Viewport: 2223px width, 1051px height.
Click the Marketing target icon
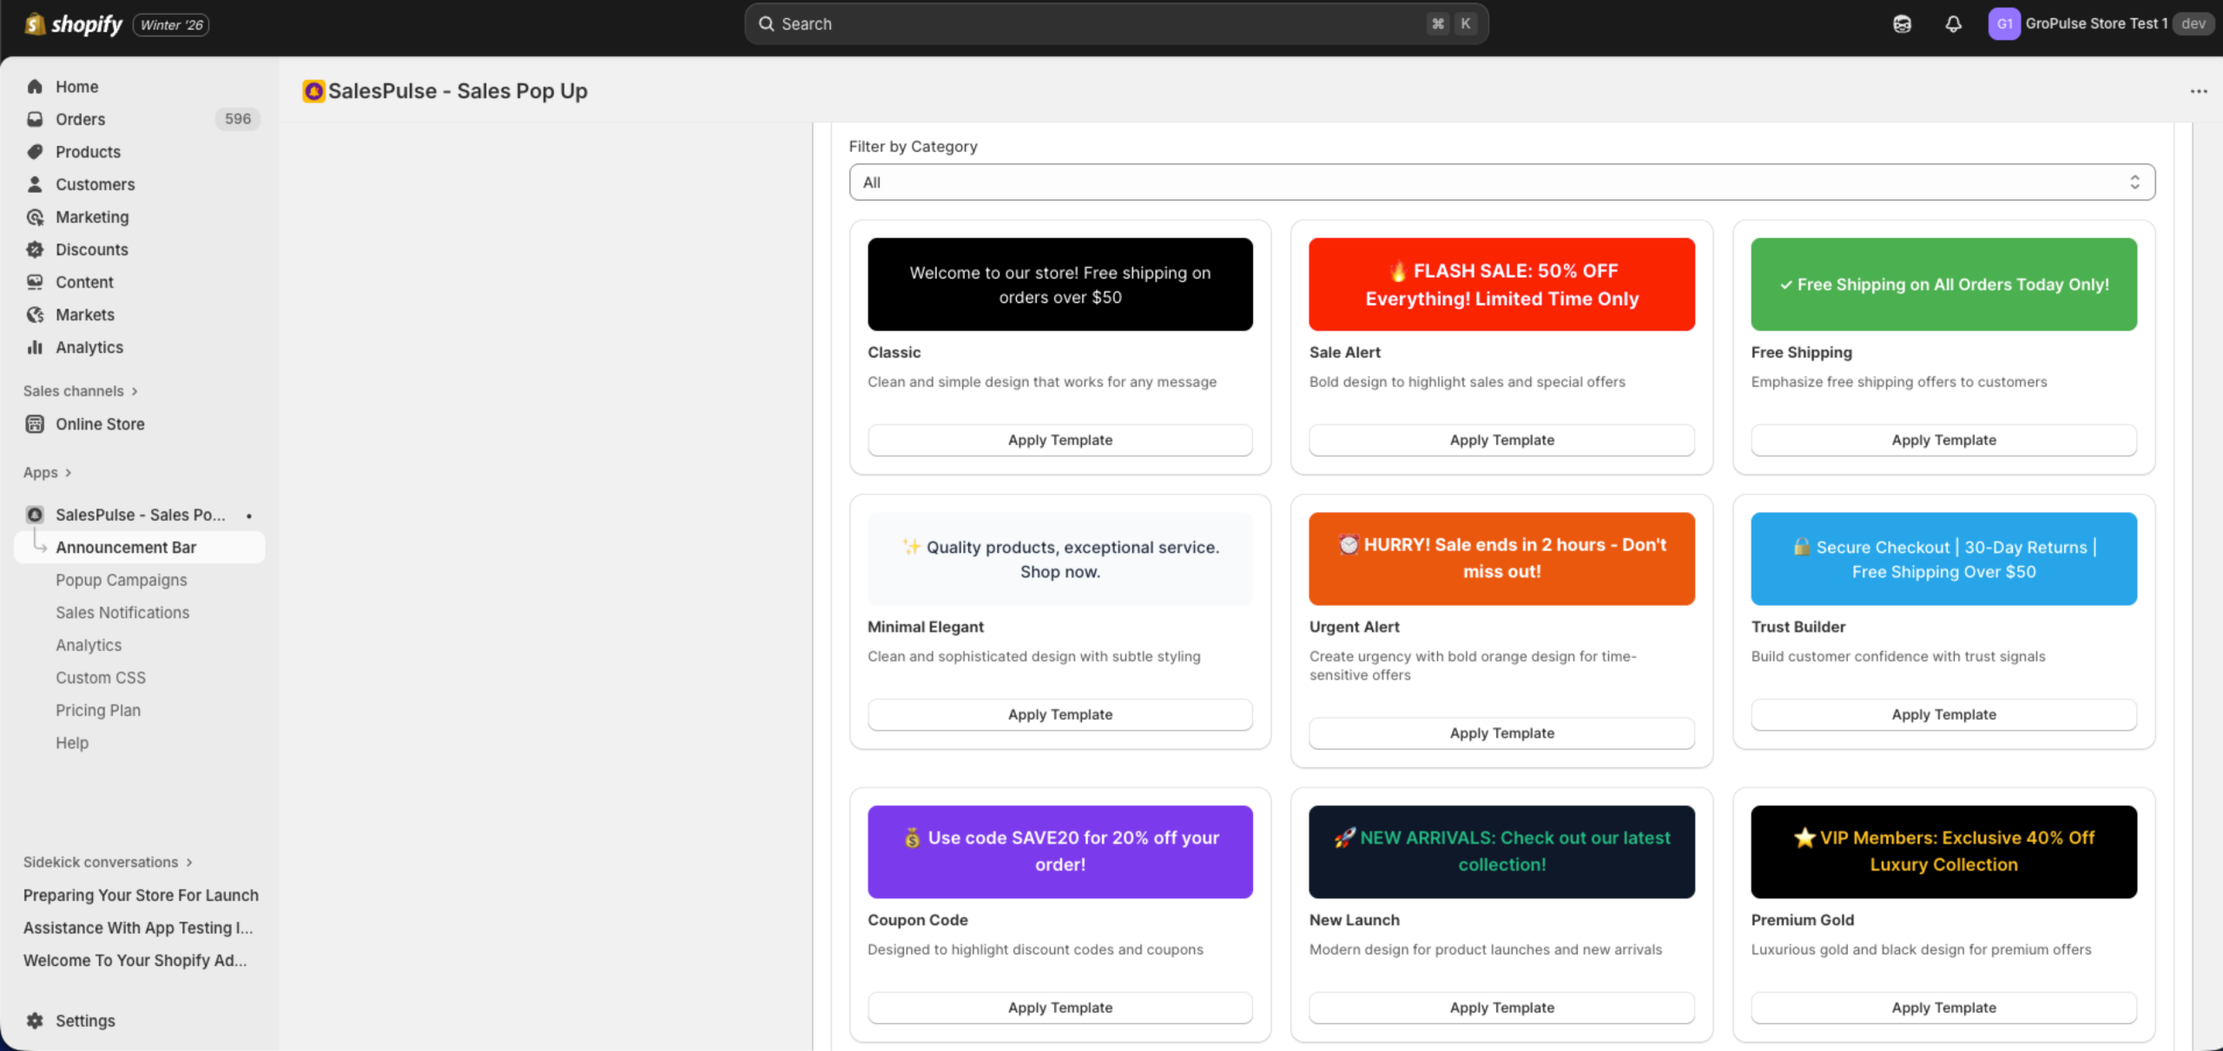(35, 217)
